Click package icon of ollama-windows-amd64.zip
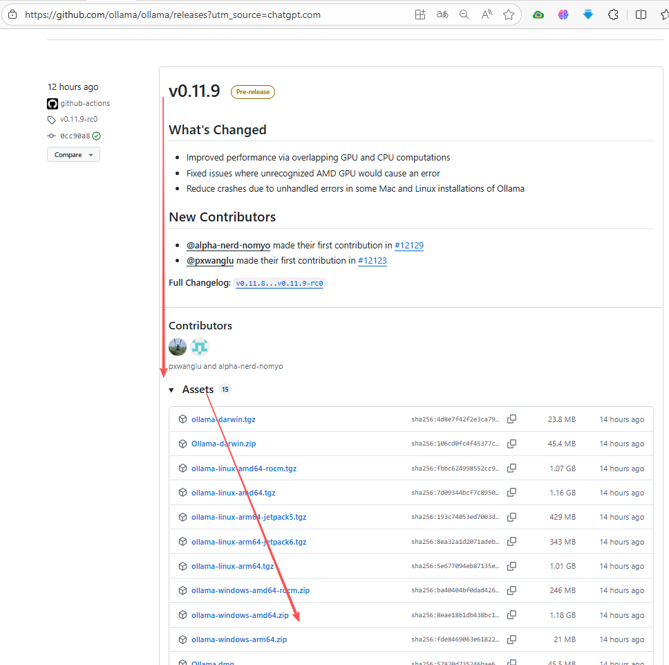 pyautogui.click(x=182, y=615)
